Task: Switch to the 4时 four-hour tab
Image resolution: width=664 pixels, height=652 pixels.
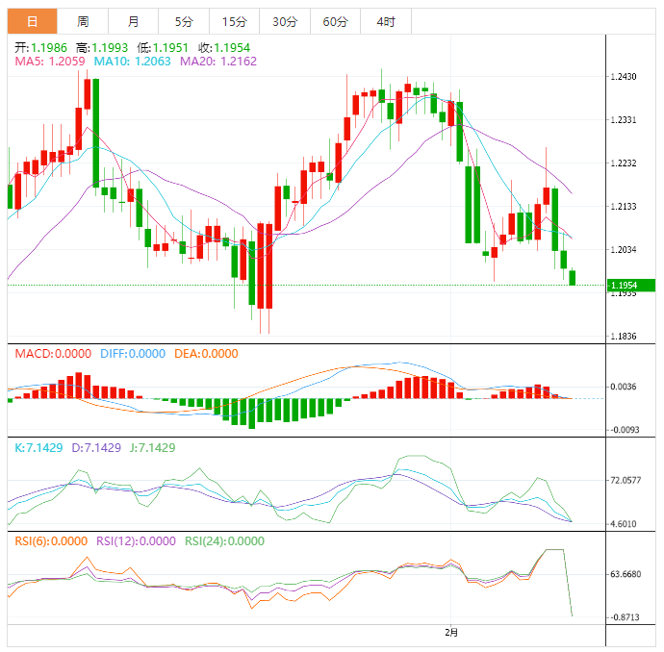Action: 386,21
